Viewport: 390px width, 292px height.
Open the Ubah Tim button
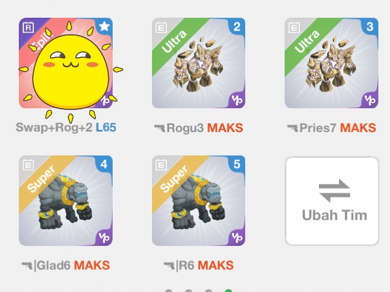coord(332,200)
